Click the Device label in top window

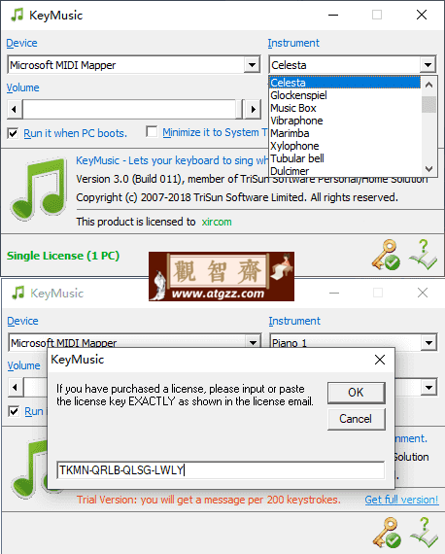point(21,43)
